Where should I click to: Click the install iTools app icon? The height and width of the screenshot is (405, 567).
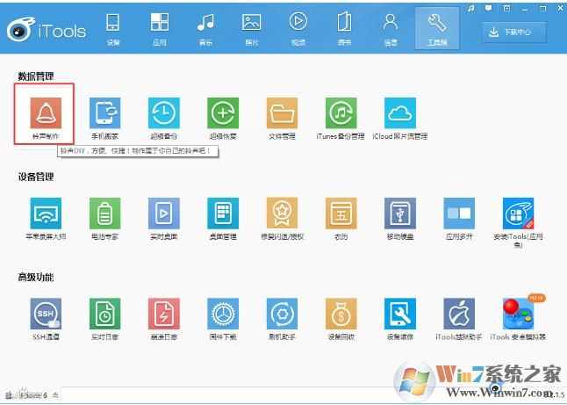518,213
